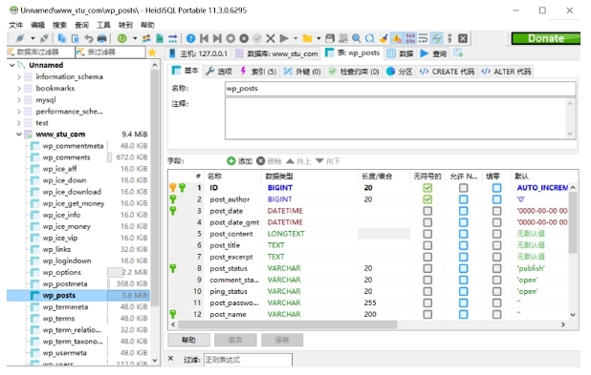Click the connect to server plug icon
591x375 pixels.
point(20,38)
